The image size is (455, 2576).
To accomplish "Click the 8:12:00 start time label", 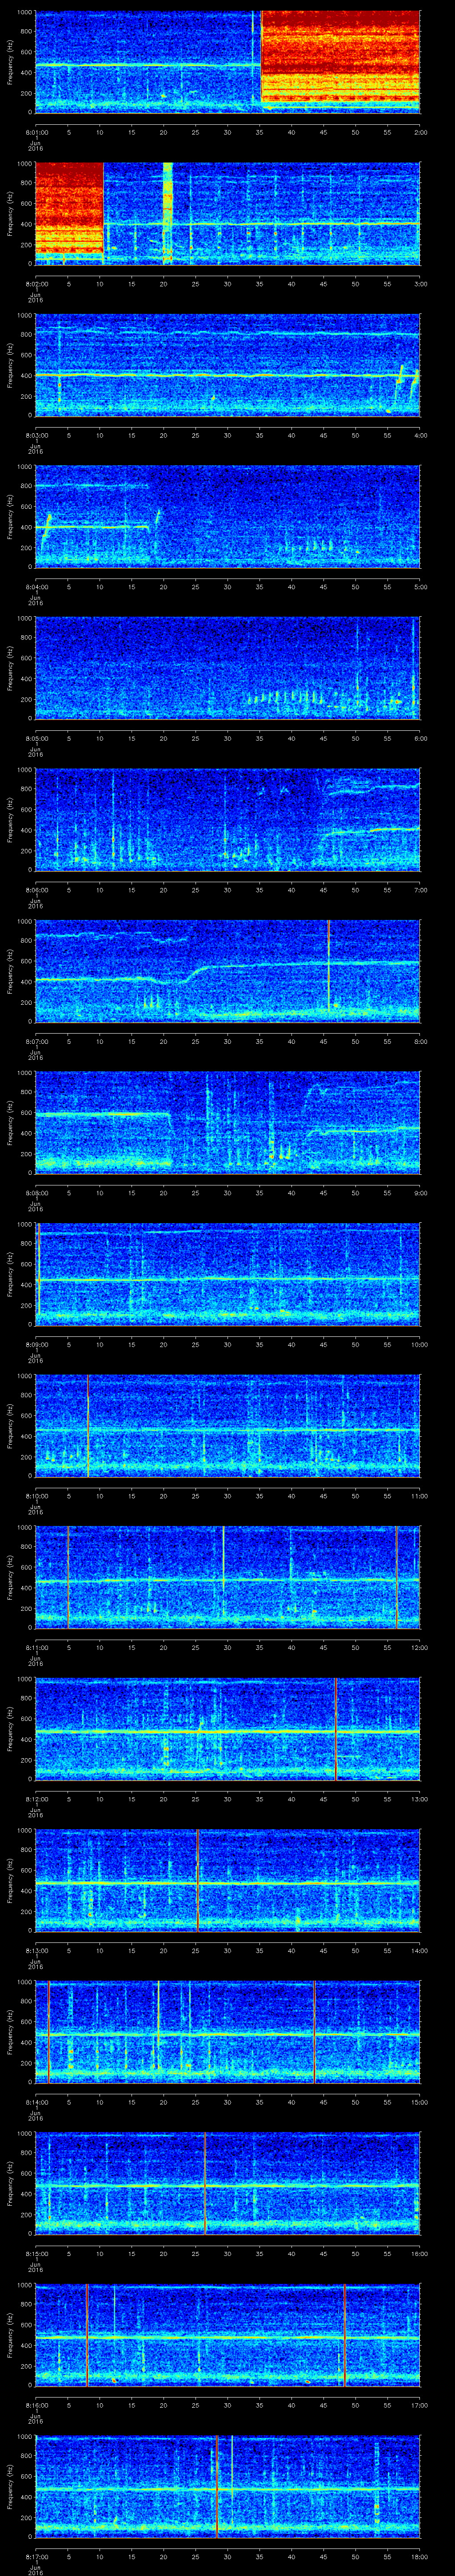I will (x=36, y=1799).
